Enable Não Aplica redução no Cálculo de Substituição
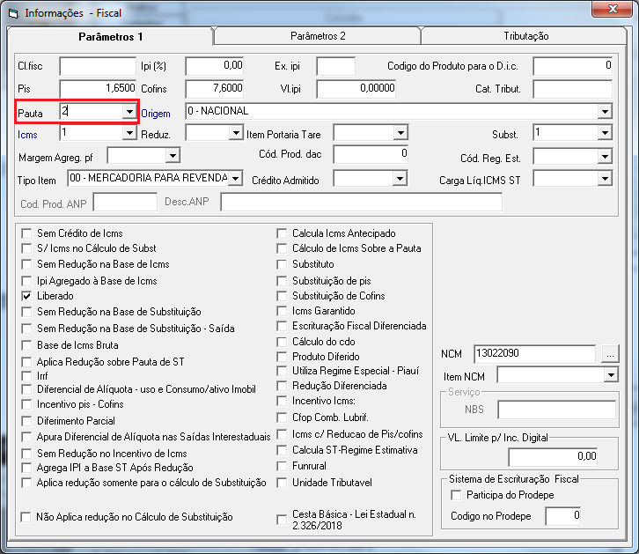Viewport: 639px width, 554px height. tap(26, 518)
